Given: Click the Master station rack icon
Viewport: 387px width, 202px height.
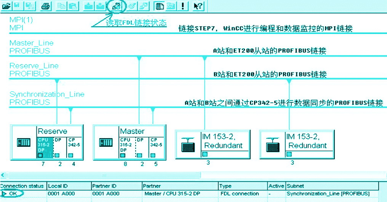Looking at the screenshot, I should pos(106,142).
